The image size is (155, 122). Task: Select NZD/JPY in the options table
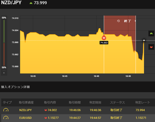pos(26,110)
